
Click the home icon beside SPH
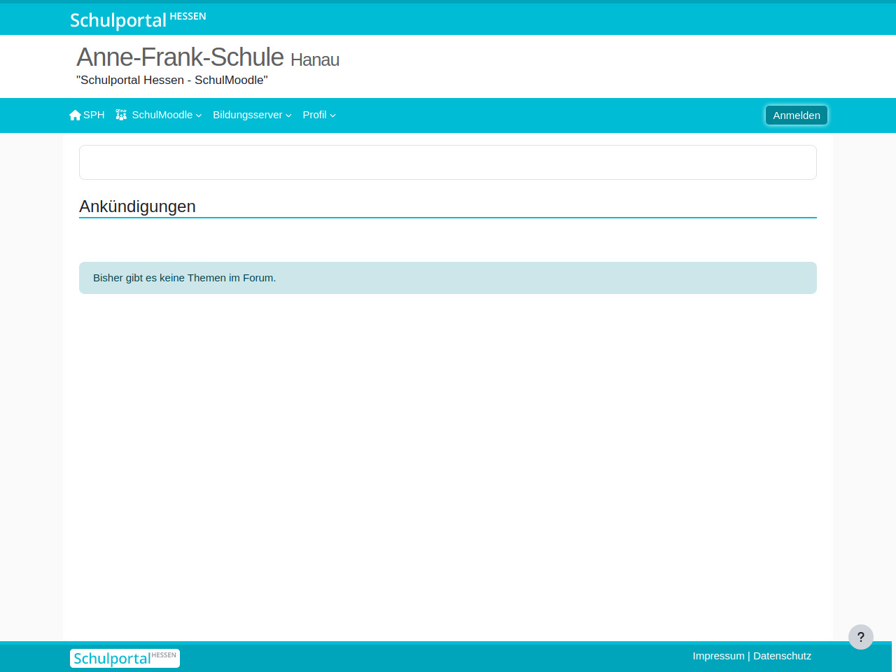point(75,115)
